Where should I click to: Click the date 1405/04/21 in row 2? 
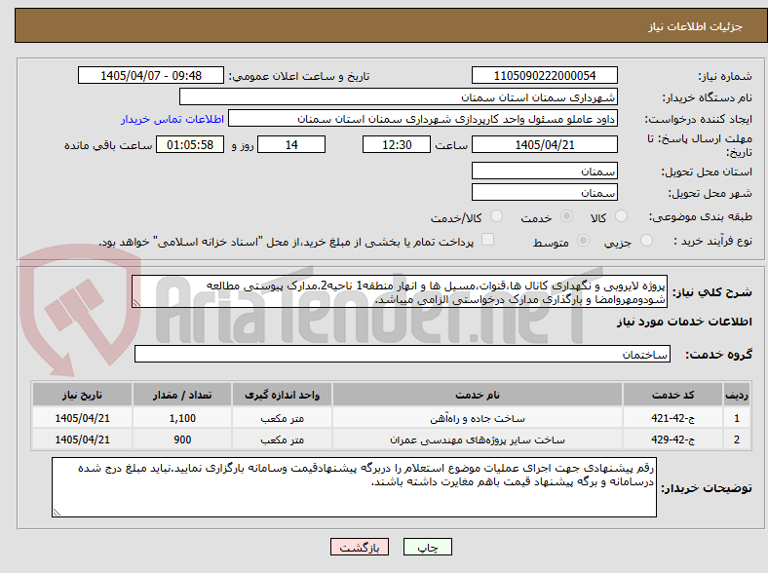(x=82, y=439)
